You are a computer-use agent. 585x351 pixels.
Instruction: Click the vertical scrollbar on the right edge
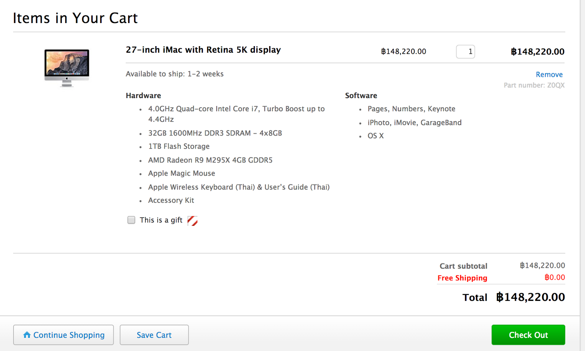tap(582, 176)
